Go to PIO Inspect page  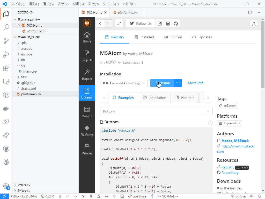87,75
